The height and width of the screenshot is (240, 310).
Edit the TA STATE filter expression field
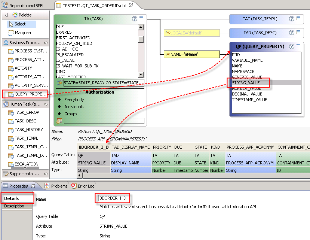[104, 83]
